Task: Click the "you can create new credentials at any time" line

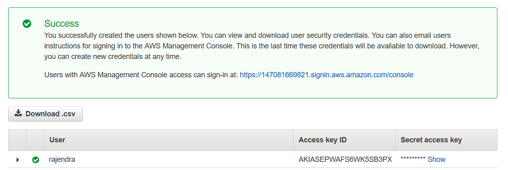Action: [x=113, y=57]
